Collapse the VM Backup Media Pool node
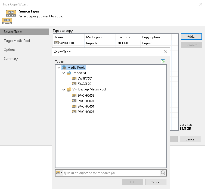 coord(64,90)
